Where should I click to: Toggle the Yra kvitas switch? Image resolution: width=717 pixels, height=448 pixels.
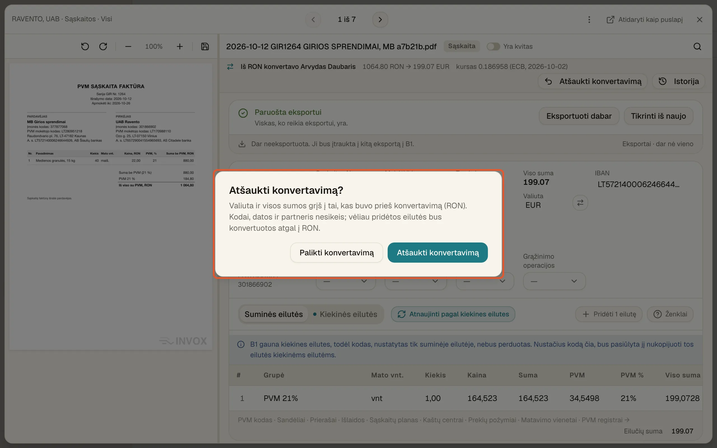(x=493, y=46)
